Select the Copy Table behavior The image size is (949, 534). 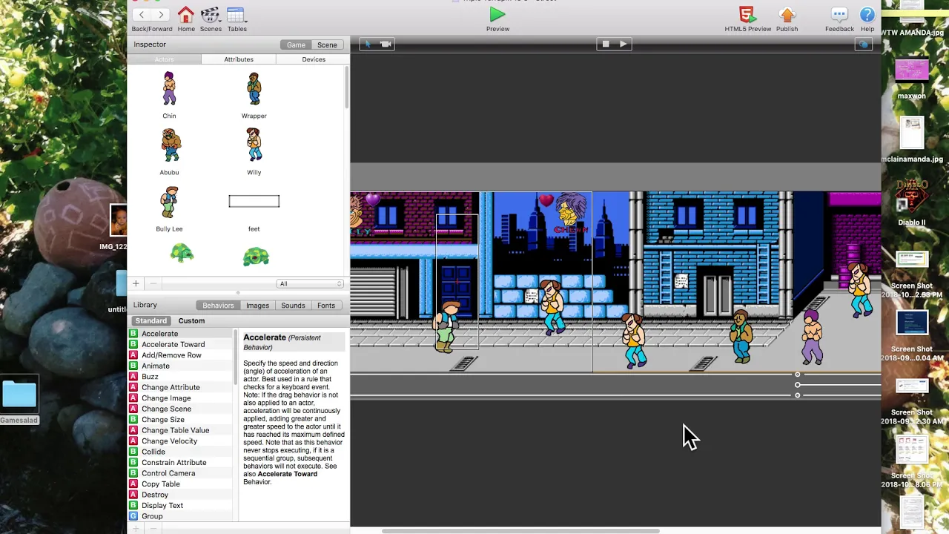(181, 484)
